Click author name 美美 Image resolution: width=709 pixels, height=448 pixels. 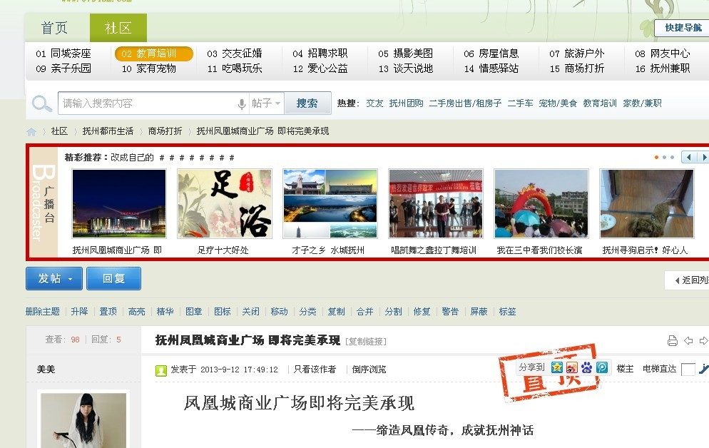pos(46,370)
